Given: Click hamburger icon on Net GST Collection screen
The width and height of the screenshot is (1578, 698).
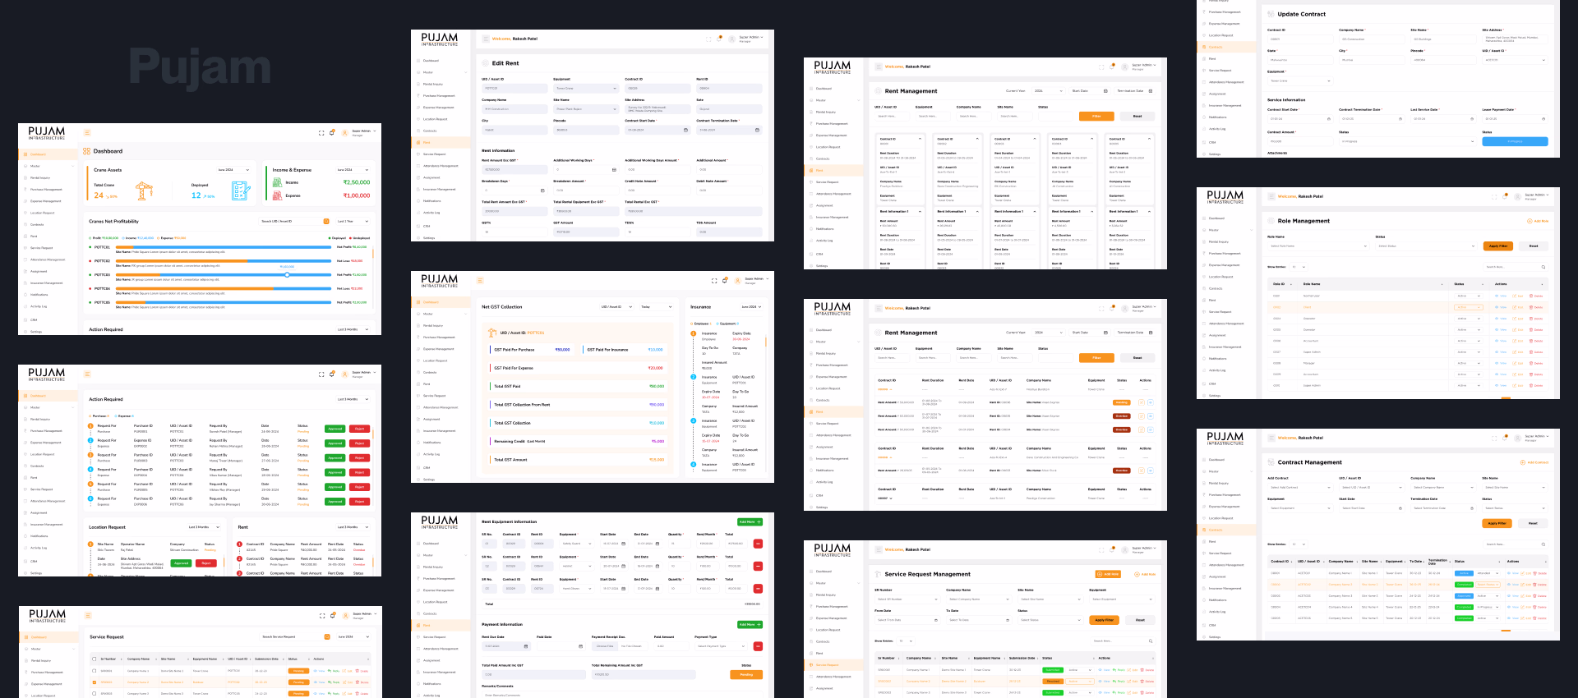Looking at the screenshot, I should [x=479, y=280].
